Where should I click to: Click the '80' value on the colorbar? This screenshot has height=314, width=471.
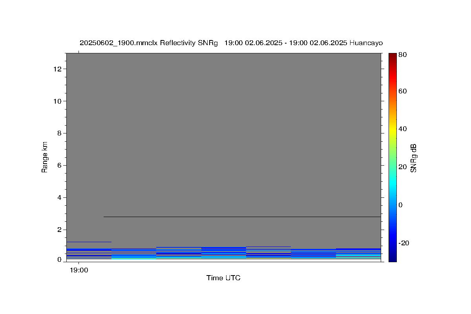pos(402,55)
